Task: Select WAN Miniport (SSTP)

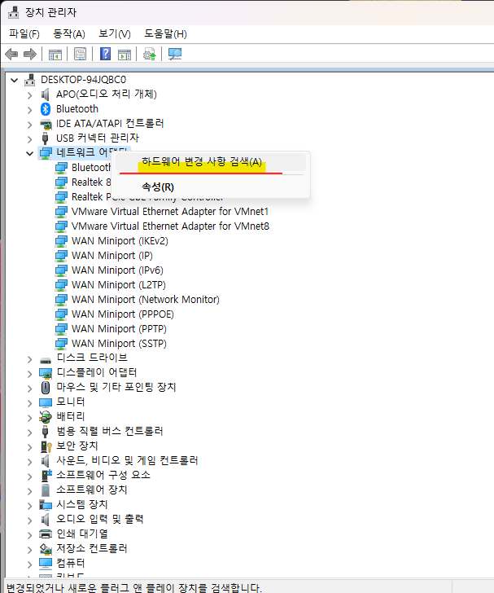Action: point(119,344)
